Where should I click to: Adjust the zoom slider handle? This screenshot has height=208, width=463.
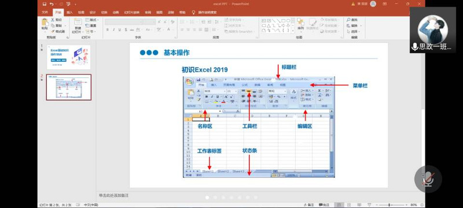pos(389,205)
